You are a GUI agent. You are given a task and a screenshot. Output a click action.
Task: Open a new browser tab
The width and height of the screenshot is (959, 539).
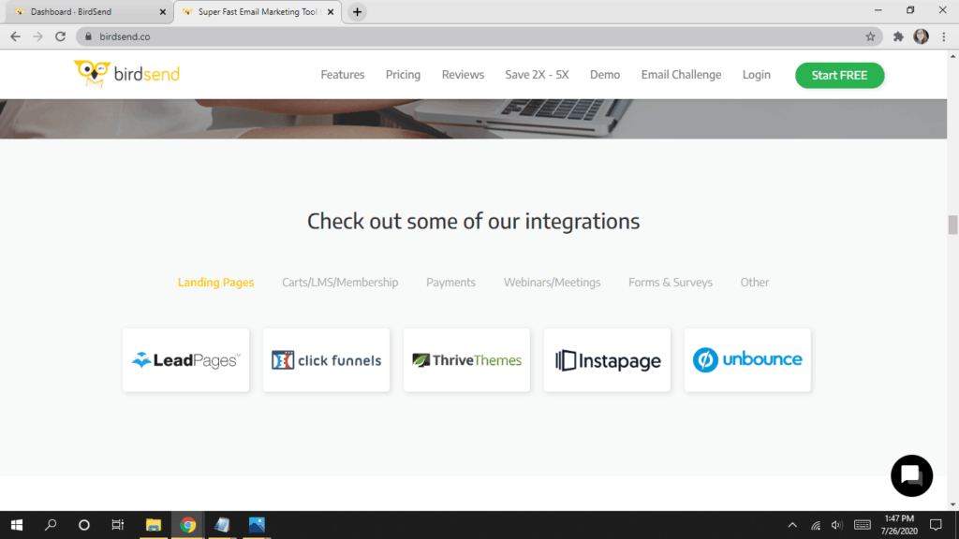coord(357,11)
